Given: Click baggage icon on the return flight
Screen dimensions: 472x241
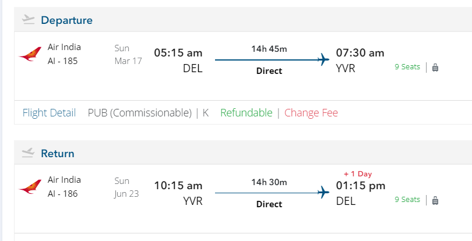Looking at the screenshot, I should 435,200.
